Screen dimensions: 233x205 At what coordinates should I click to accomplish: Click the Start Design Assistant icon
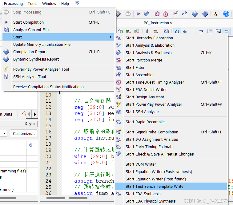[119, 97]
